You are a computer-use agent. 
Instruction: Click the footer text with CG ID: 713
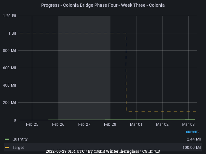tap(103, 151)
